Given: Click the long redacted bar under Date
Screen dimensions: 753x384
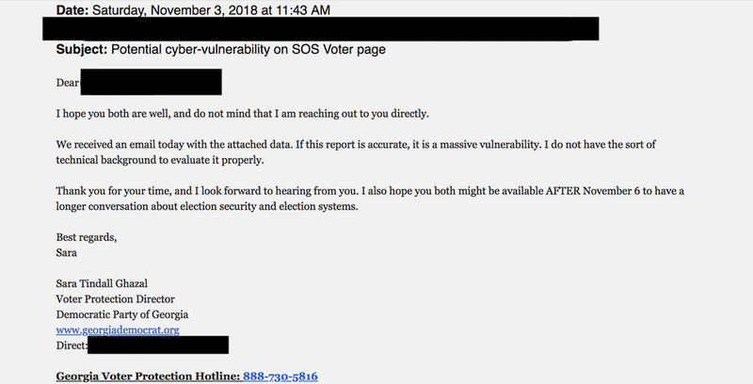Looking at the screenshot, I should pyautogui.click(x=321, y=29).
